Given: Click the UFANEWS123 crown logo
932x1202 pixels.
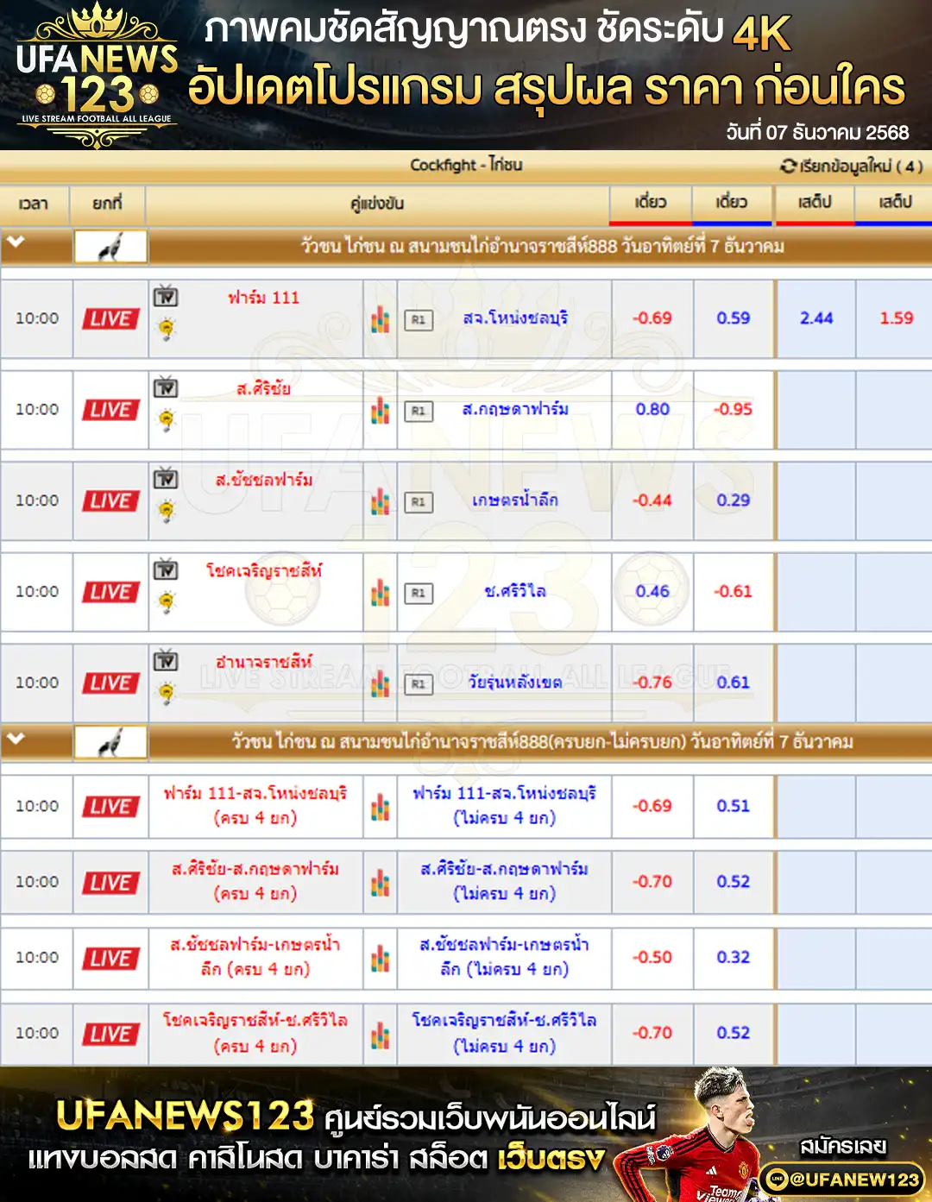Looking at the screenshot, I should click(97, 75).
